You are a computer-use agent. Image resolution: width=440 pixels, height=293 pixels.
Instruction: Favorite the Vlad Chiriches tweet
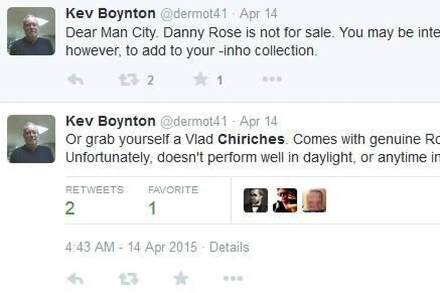click(181, 278)
